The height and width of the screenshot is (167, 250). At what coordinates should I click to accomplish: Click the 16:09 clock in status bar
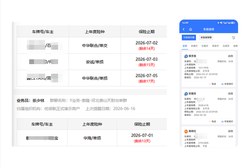185,23
